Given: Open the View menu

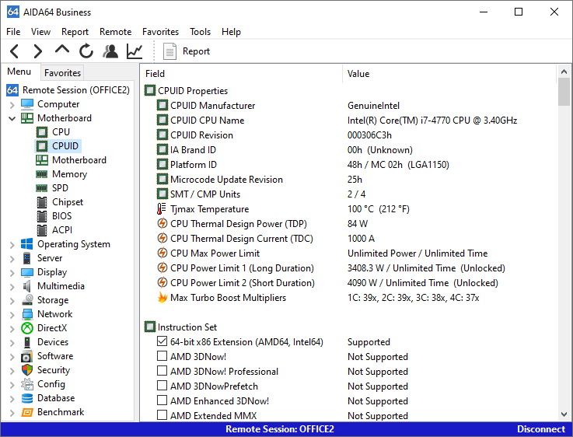Looking at the screenshot, I should pos(40,32).
